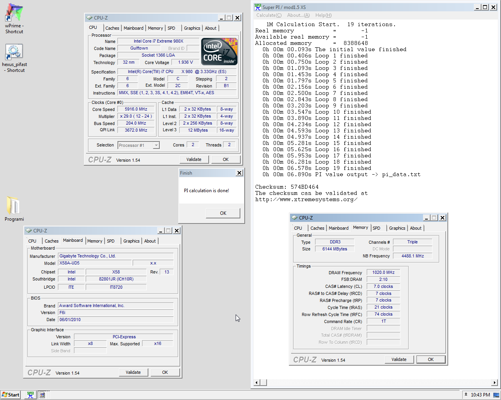Open the Start menu
Image resolution: width=501 pixels, height=400 pixels.
point(11,395)
